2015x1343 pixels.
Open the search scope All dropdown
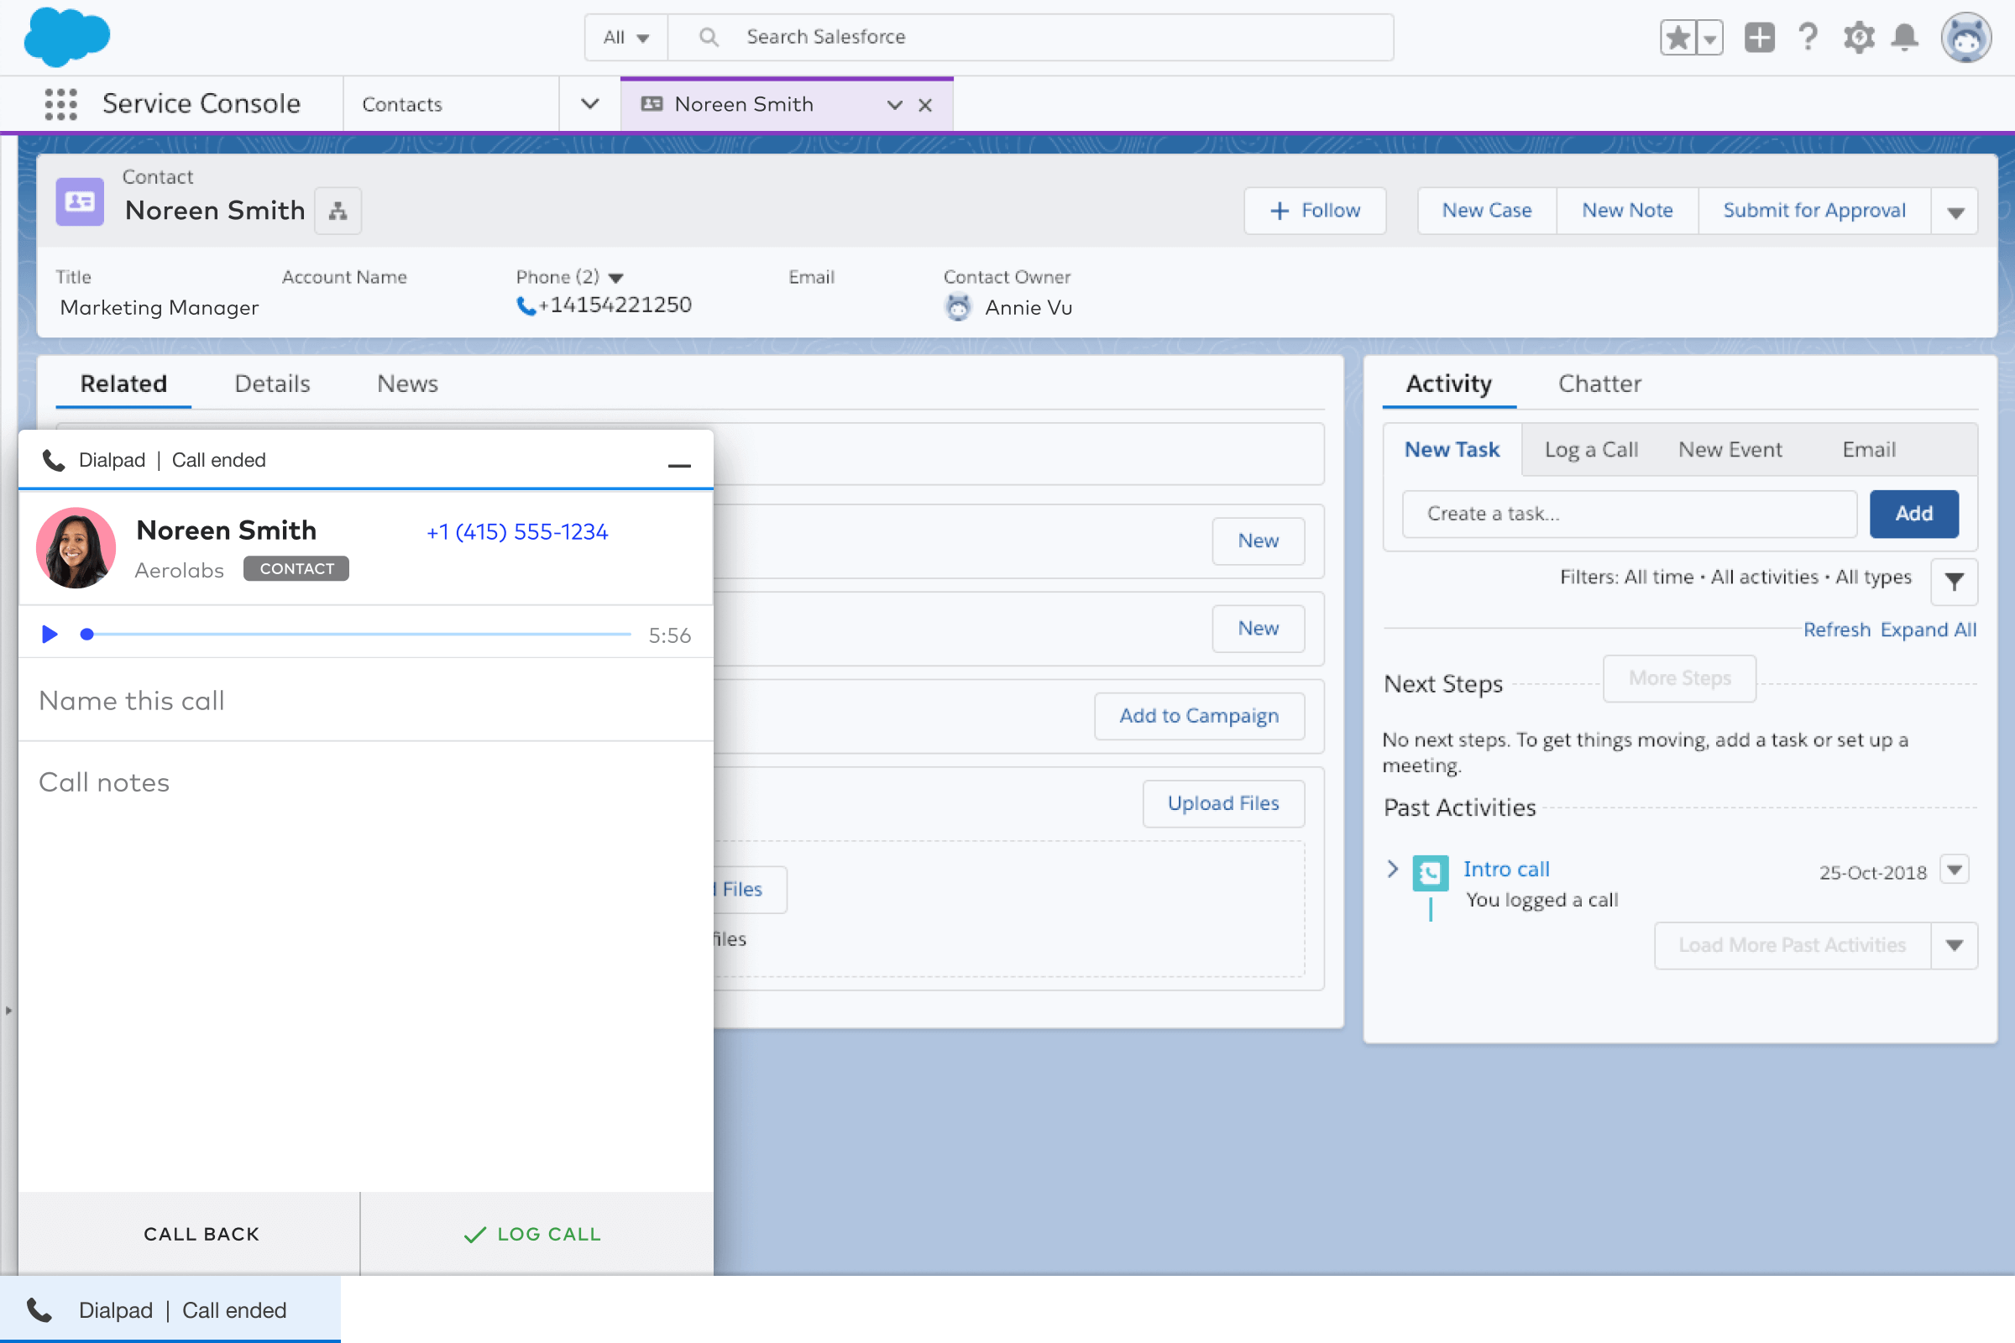[625, 37]
